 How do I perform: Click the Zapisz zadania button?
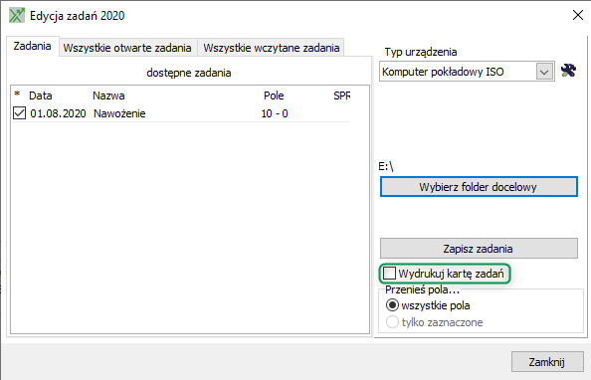479,249
